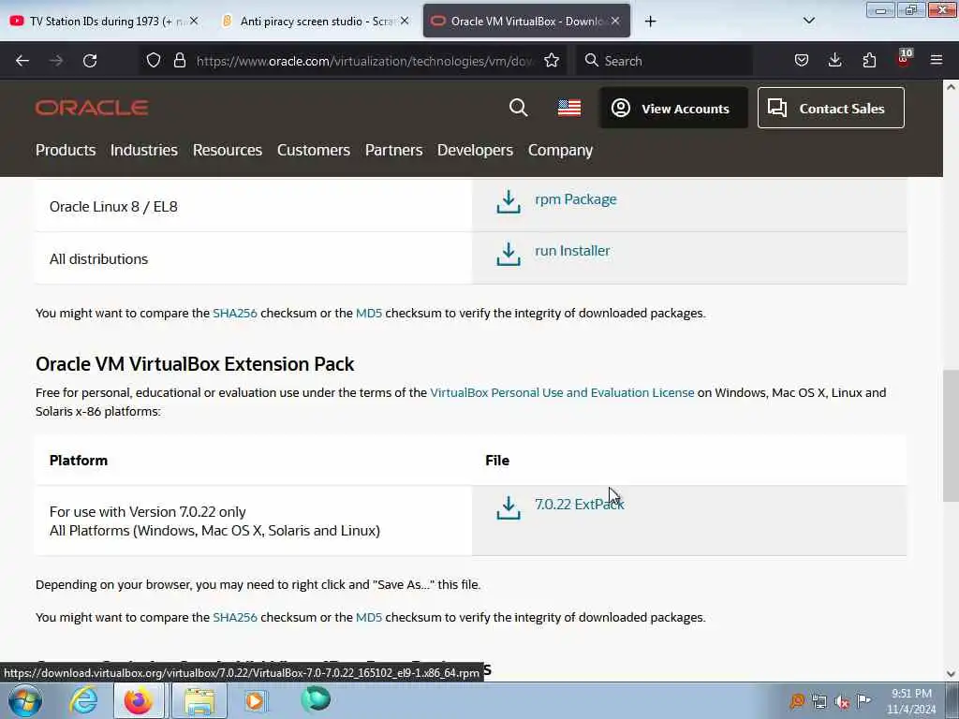
Task: Open the Action Center flag icon
Action: pyautogui.click(x=863, y=700)
